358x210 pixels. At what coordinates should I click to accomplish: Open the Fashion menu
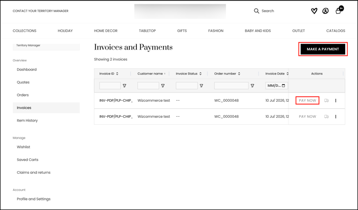point(216,31)
